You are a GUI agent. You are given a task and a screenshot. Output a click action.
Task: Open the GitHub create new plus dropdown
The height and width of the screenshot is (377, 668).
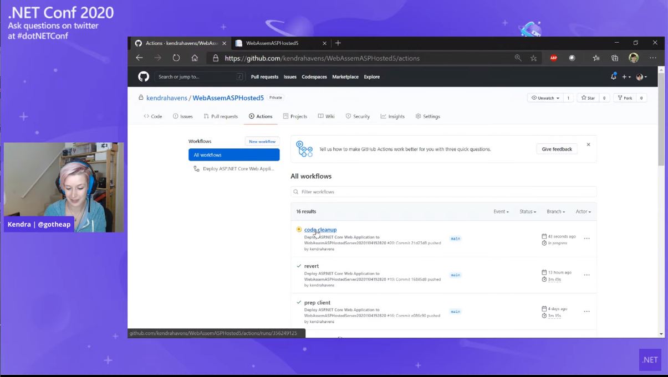[x=626, y=77]
